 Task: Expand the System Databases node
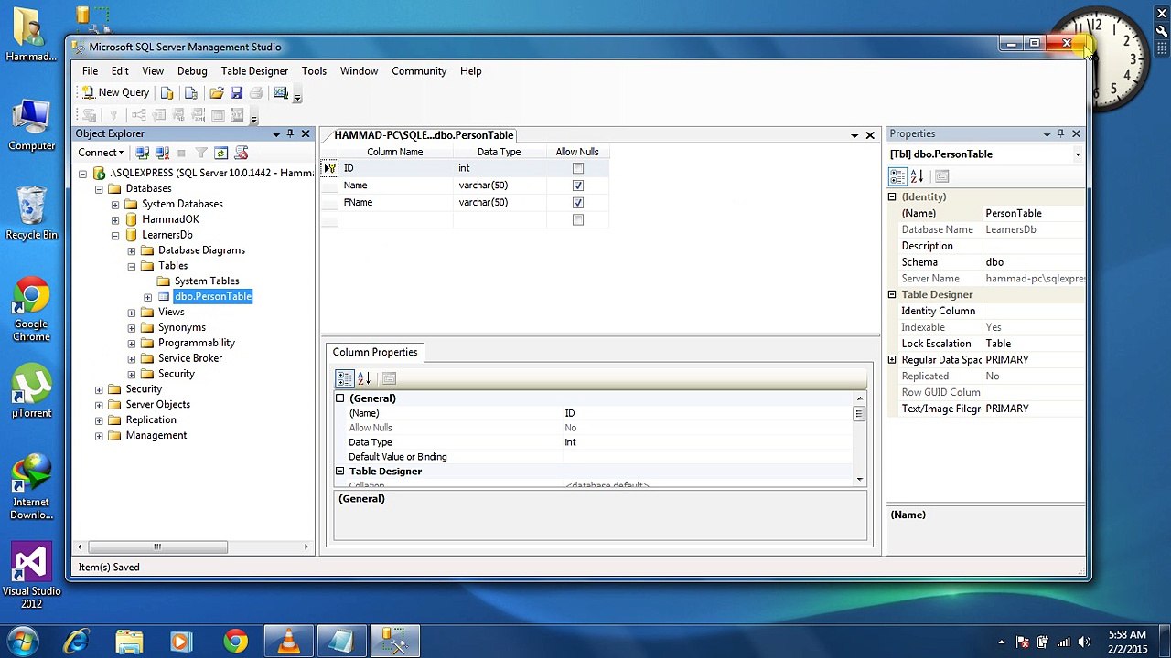coord(115,205)
